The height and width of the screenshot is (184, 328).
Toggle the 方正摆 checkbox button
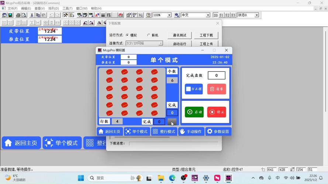click(194, 89)
